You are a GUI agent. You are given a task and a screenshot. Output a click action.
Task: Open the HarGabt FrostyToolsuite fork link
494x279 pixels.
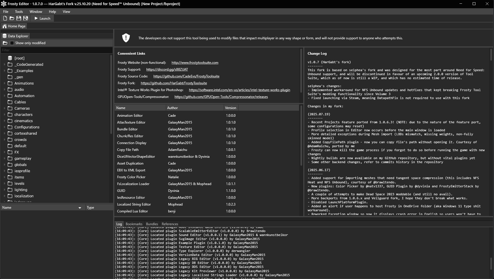[174, 83]
